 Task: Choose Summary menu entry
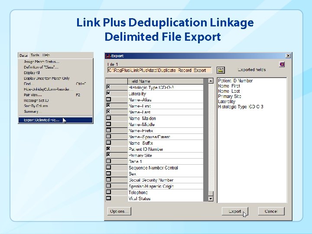click(x=55, y=111)
